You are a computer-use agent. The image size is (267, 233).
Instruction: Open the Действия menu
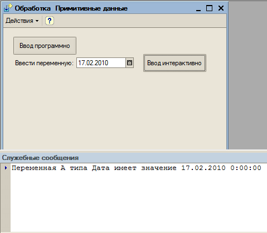coord(22,21)
